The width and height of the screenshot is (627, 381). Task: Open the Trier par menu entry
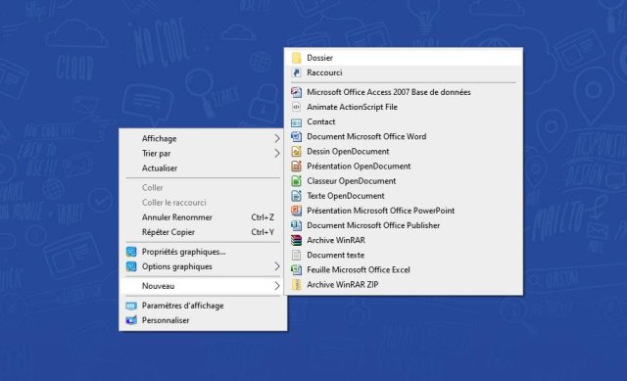tap(203, 154)
